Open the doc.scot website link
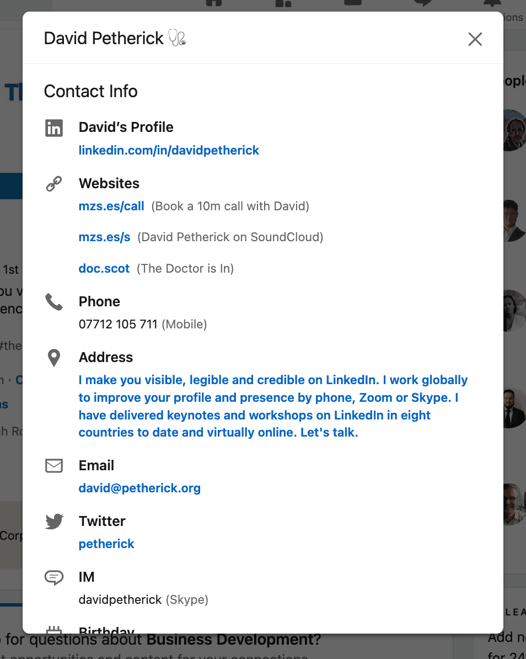 104,268
